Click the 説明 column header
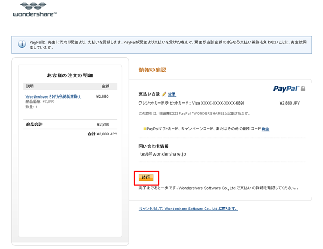This screenshot has height=249, width=323. pos(30,86)
